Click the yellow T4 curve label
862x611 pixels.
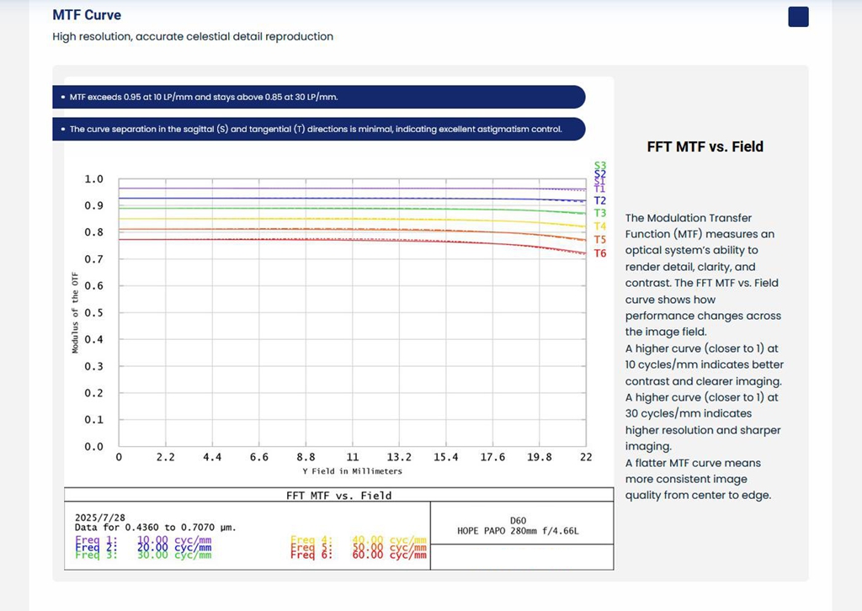click(599, 226)
